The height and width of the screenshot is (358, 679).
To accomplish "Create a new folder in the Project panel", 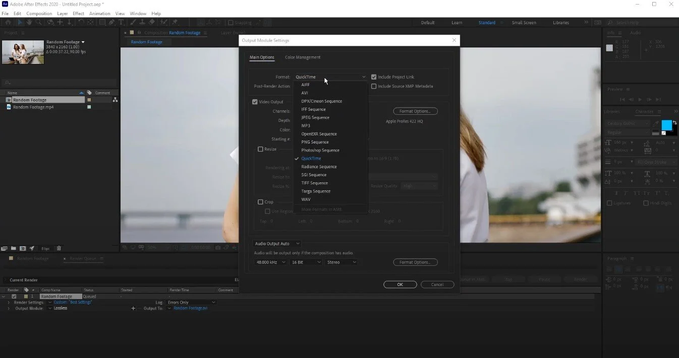I will (x=13, y=248).
